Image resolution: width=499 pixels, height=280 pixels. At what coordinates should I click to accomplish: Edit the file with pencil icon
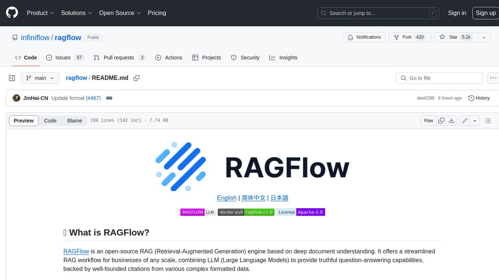coord(465,121)
